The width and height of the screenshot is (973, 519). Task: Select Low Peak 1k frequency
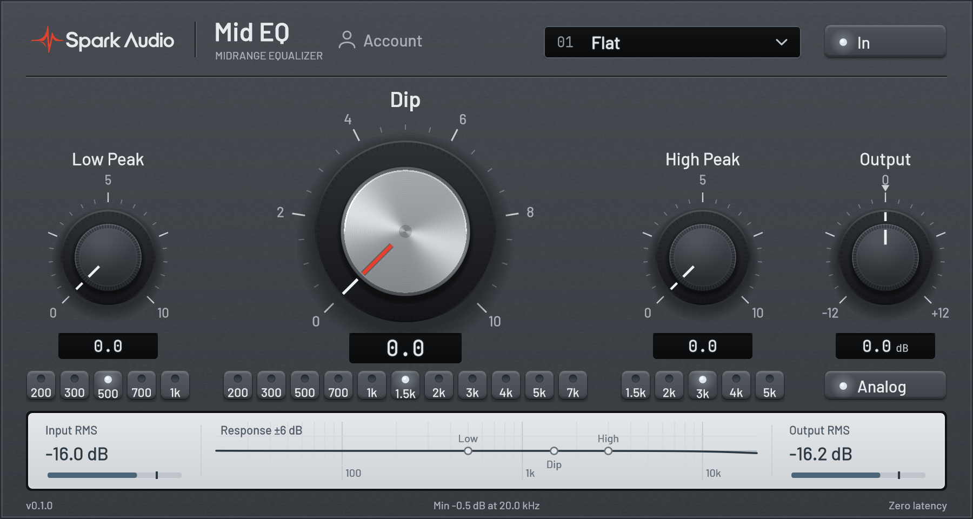point(175,386)
